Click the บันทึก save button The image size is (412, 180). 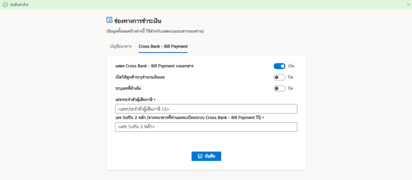point(206,156)
